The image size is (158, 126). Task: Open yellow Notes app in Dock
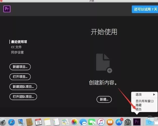point(47,122)
